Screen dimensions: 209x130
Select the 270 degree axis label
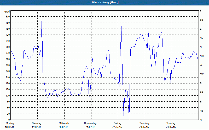(8, 65)
